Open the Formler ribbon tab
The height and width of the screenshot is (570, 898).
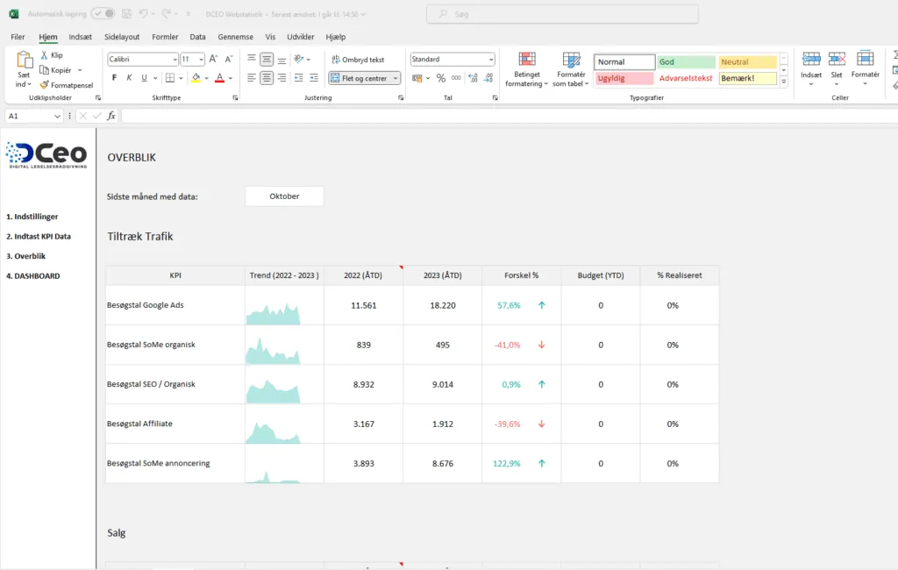(165, 37)
